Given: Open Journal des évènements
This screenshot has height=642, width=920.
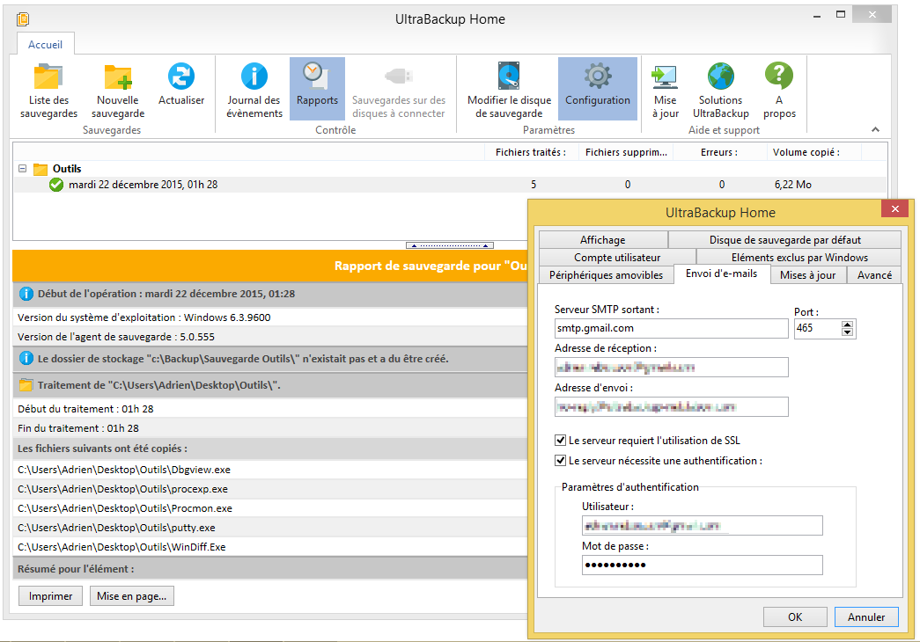Looking at the screenshot, I should tap(254, 90).
